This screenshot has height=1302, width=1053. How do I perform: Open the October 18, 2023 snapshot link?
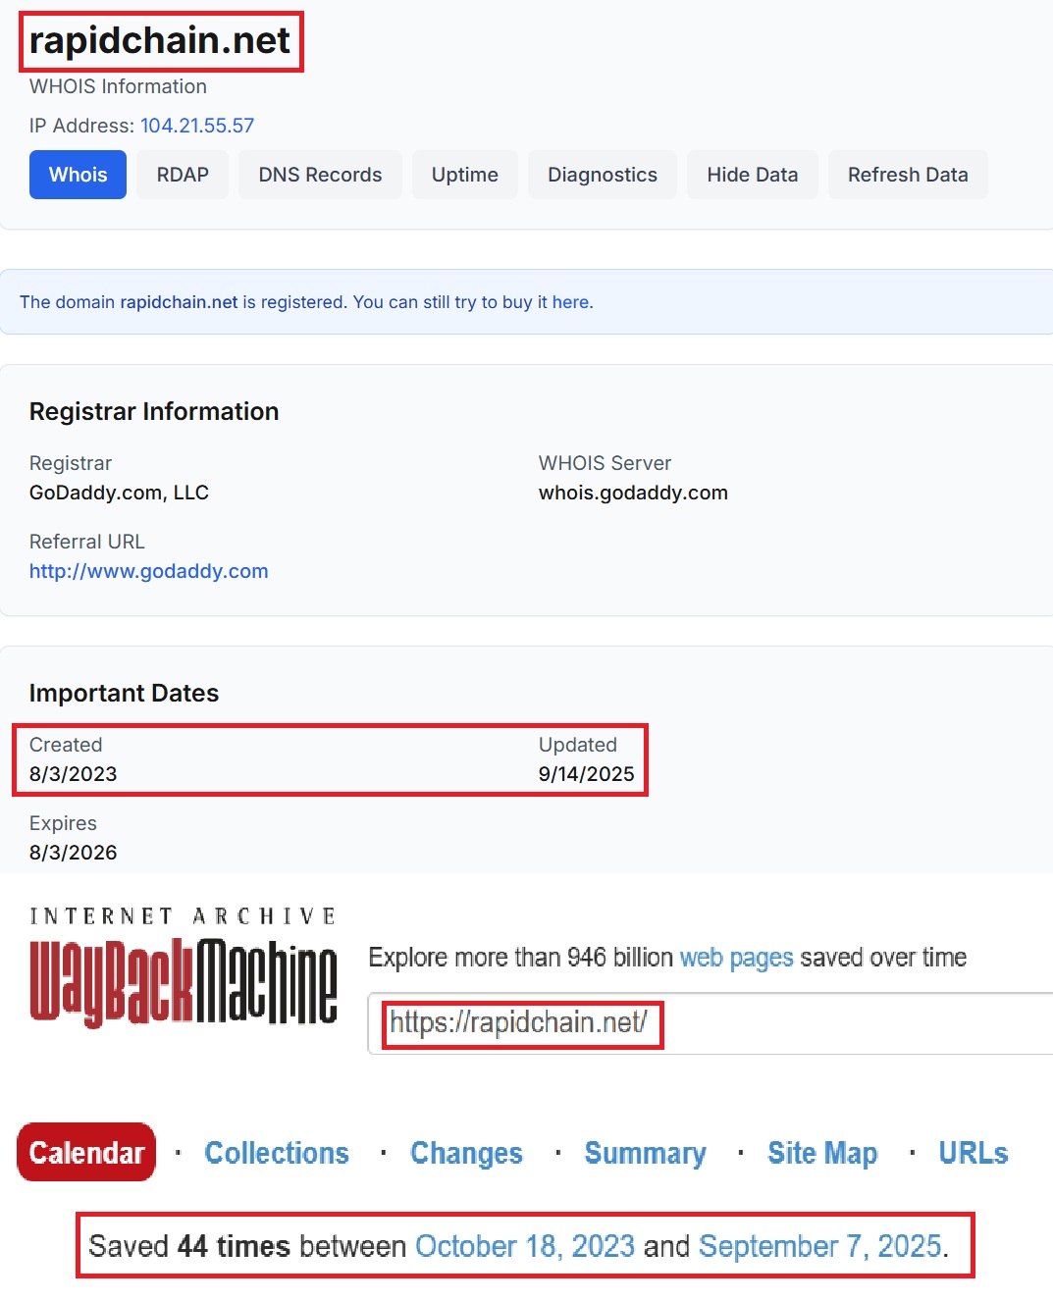tap(525, 1246)
